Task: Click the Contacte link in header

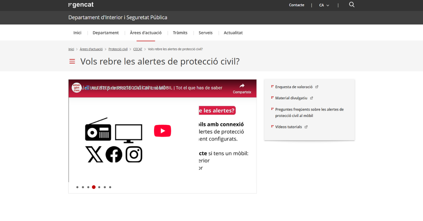Action: coord(296,5)
